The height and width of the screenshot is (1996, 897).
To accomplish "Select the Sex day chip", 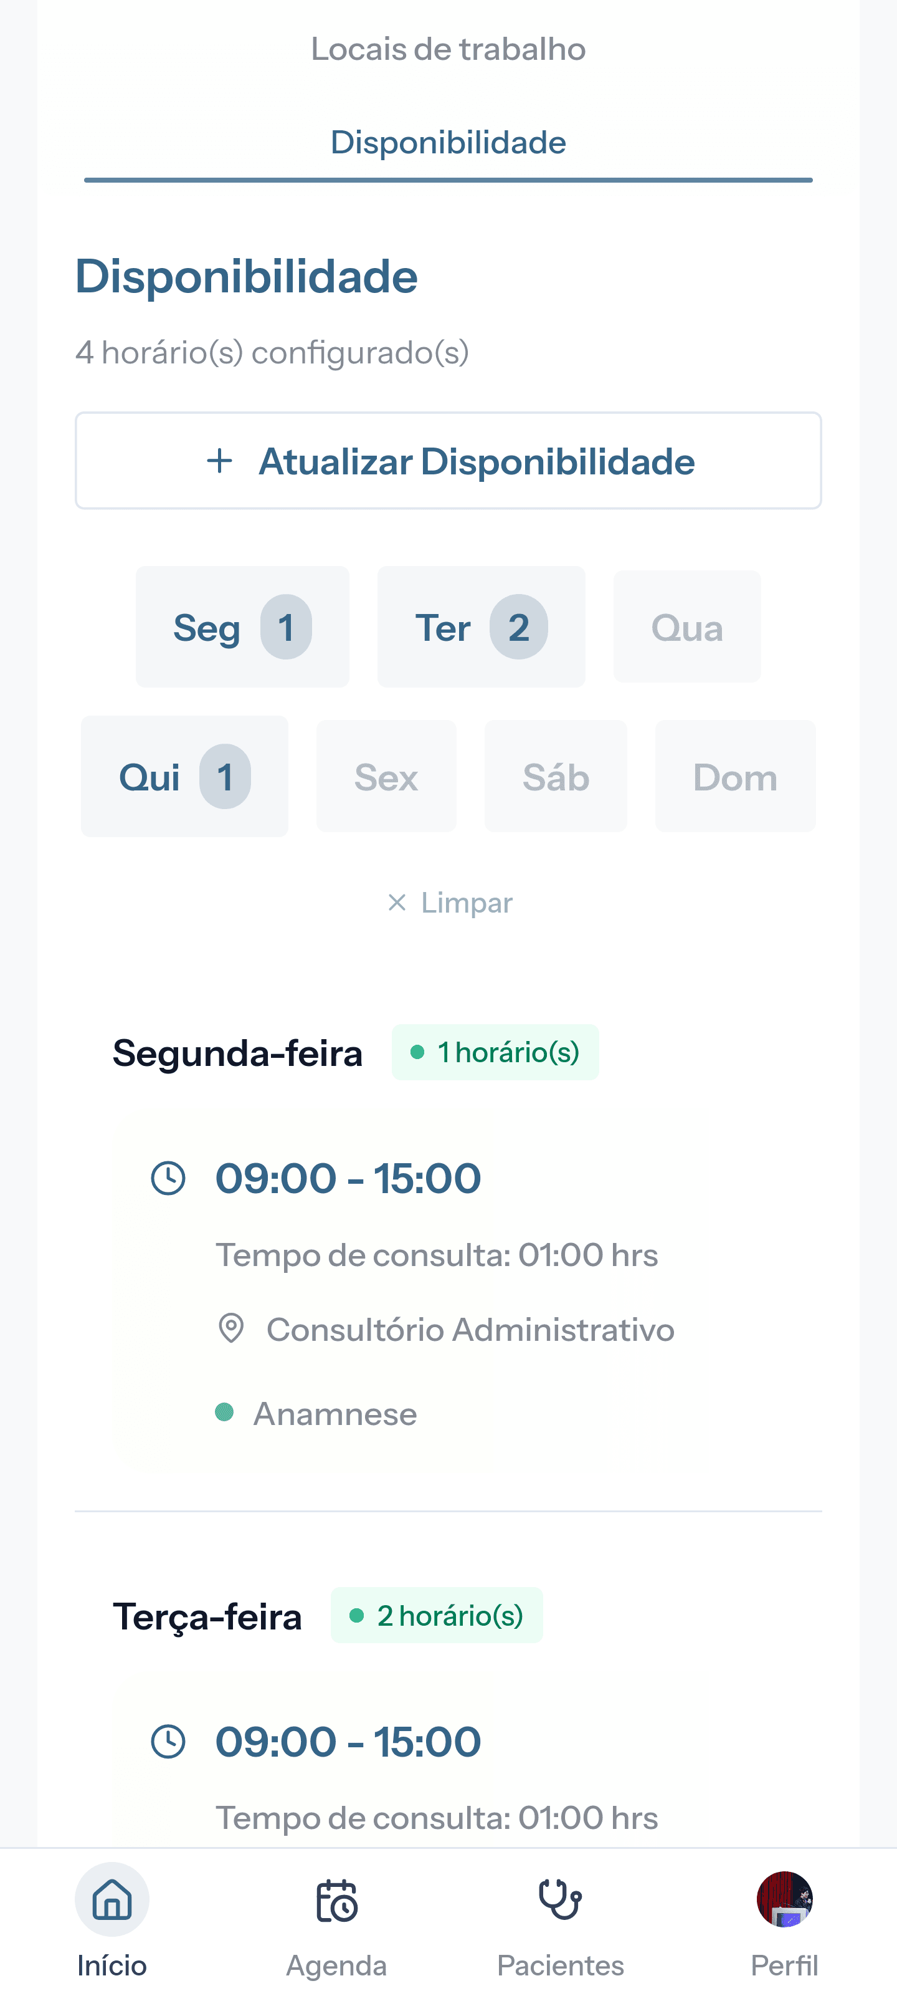I will point(387,776).
